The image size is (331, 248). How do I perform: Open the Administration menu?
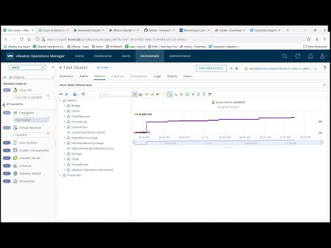(x=180, y=56)
